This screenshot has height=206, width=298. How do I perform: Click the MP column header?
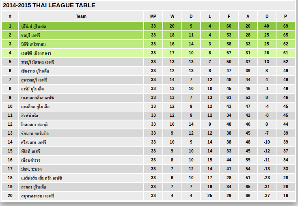click(153, 16)
